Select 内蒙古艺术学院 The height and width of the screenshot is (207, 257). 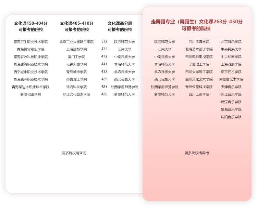[231, 79]
